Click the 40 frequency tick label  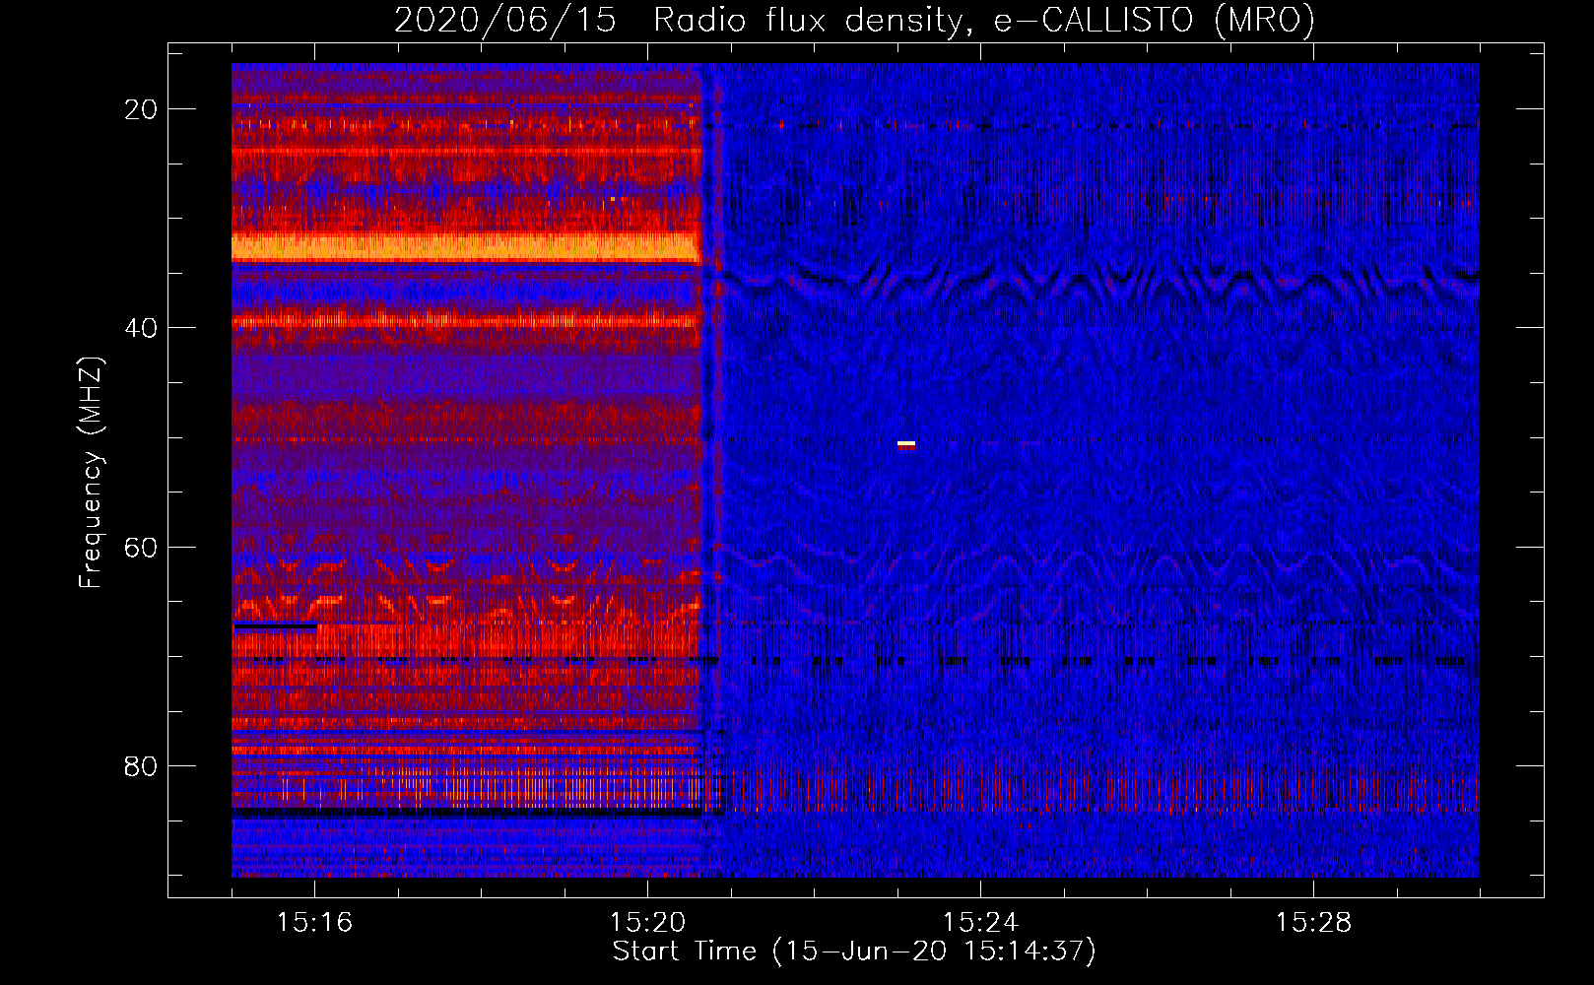(141, 328)
